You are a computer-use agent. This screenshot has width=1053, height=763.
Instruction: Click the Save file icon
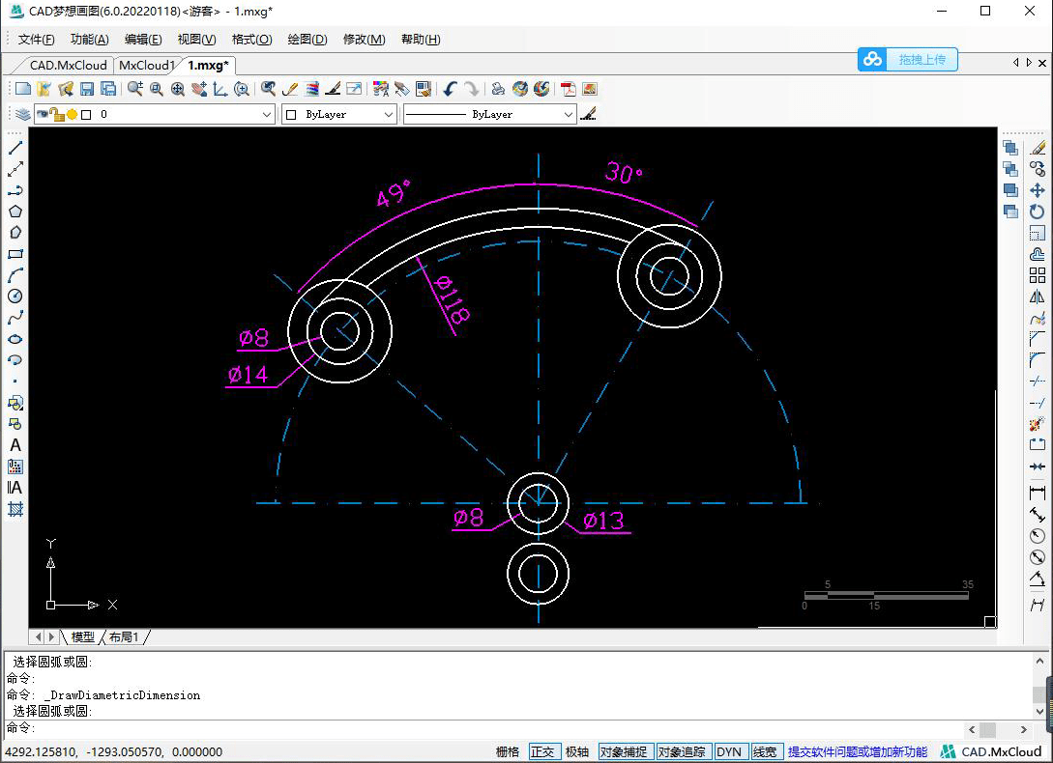87,89
